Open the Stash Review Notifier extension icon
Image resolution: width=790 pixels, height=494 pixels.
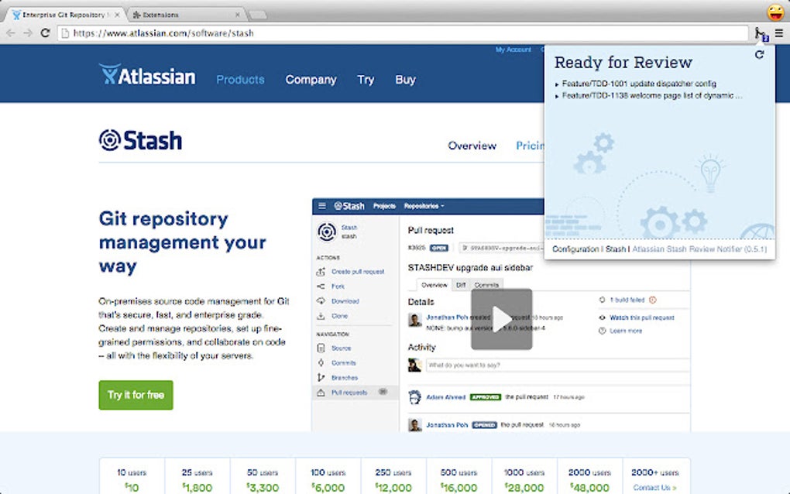(x=761, y=34)
